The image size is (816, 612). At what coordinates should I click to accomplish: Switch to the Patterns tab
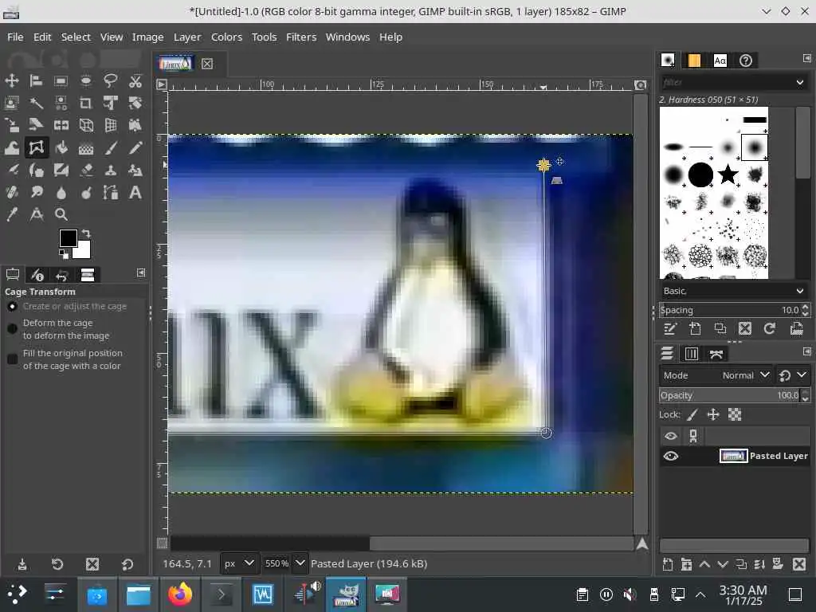(694, 61)
